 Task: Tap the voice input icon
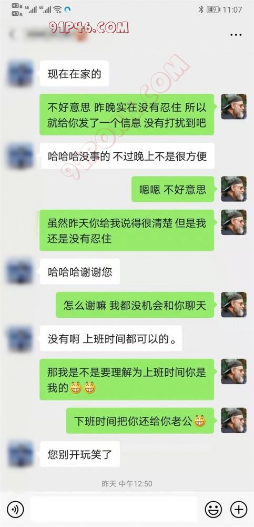point(15,510)
